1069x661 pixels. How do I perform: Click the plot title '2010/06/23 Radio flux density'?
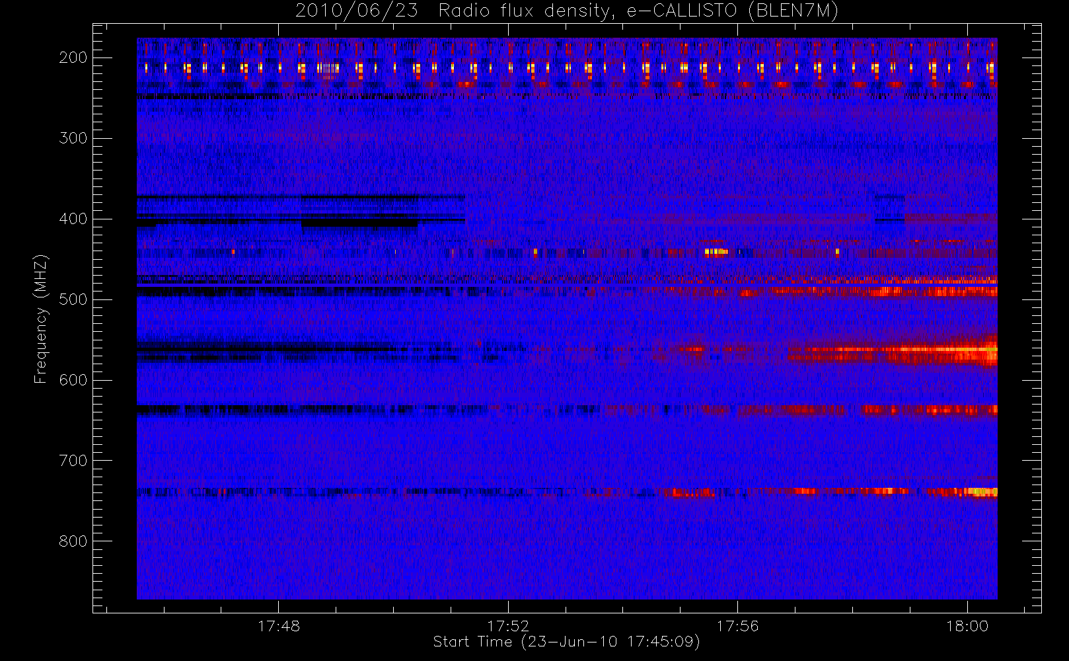[x=567, y=11]
